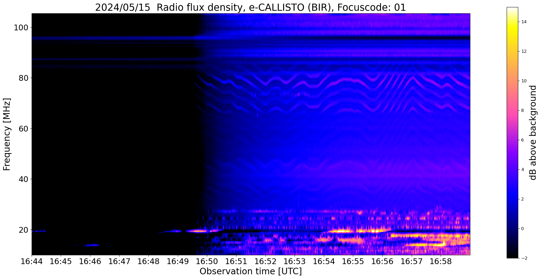Click the 100 MHz frequency tick label
Viewport: 541px width, 279px height.
[21, 27]
